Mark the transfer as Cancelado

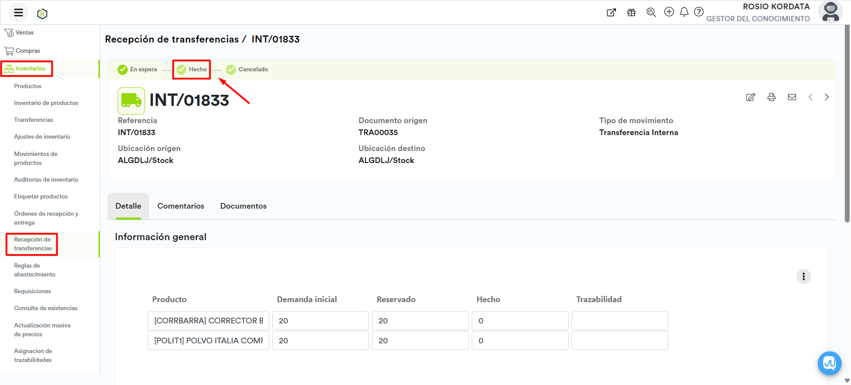click(247, 70)
